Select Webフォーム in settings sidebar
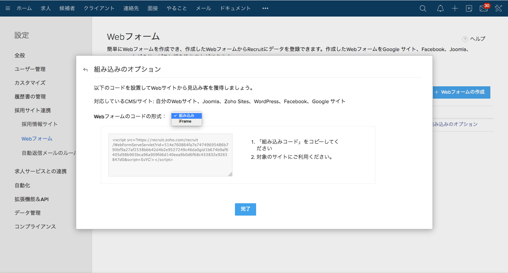The image size is (508, 273). [37, 139]
